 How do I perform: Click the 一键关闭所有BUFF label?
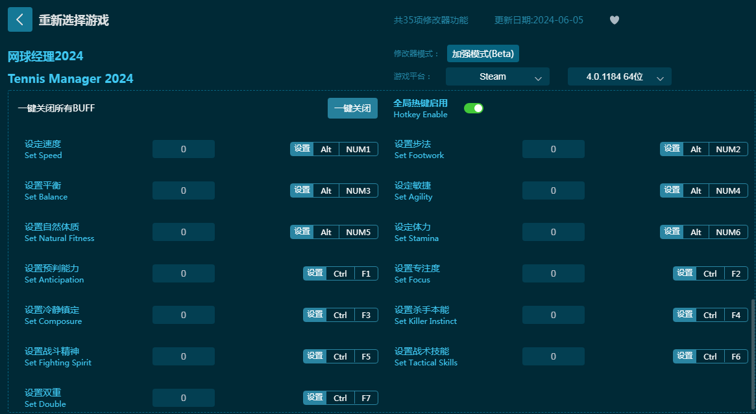[56, 108]
